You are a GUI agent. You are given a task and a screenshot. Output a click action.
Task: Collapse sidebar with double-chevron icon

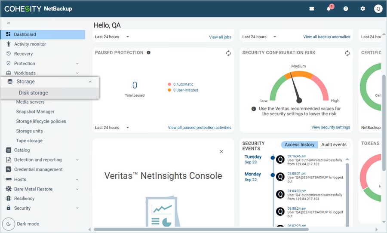[9, 23]
